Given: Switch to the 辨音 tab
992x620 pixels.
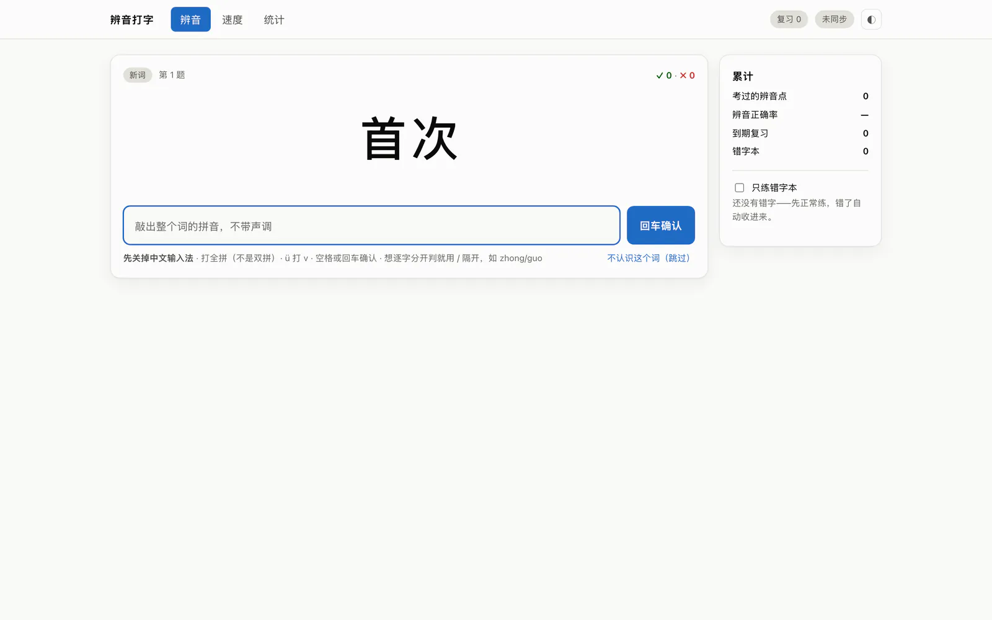Looking at the screenshot, I should tap(190, 19).
